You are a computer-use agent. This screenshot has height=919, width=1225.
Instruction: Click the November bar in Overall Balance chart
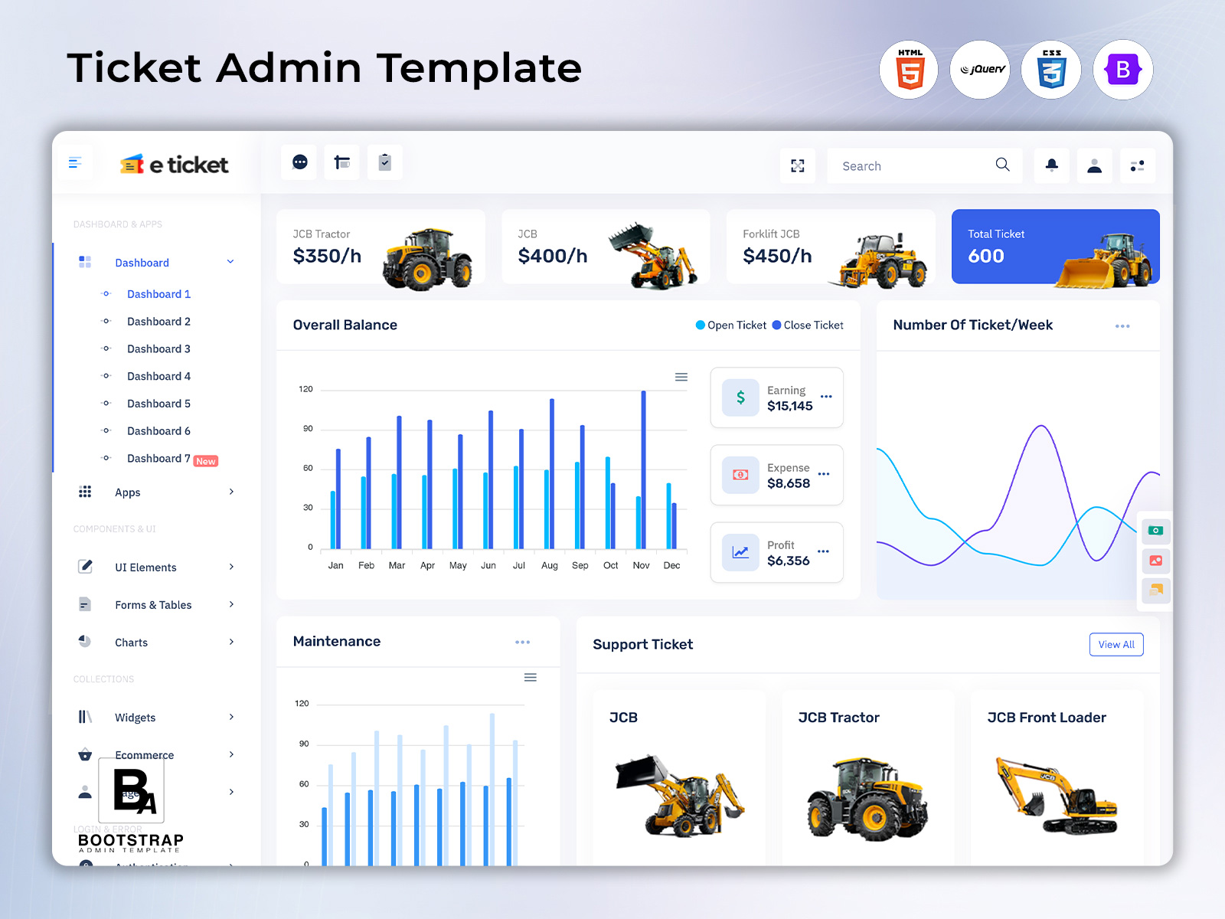[644, 469]
